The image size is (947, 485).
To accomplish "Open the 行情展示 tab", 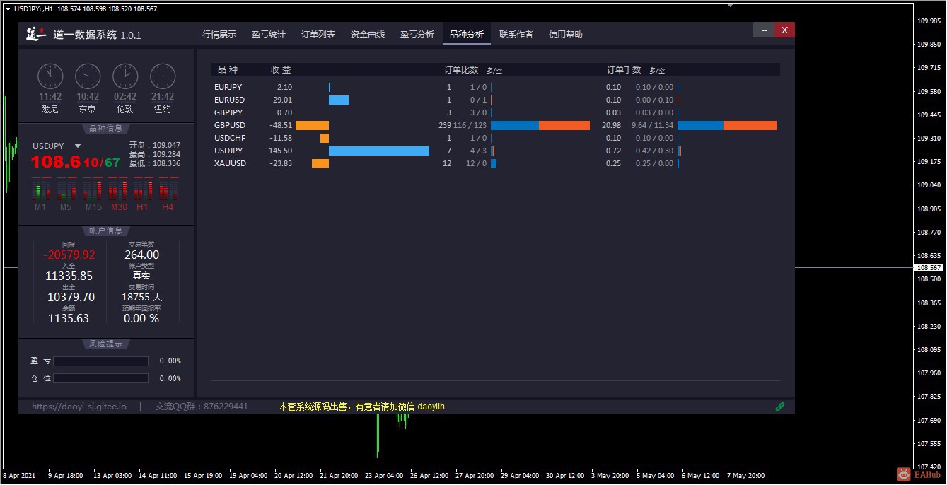I will [219, 34].
